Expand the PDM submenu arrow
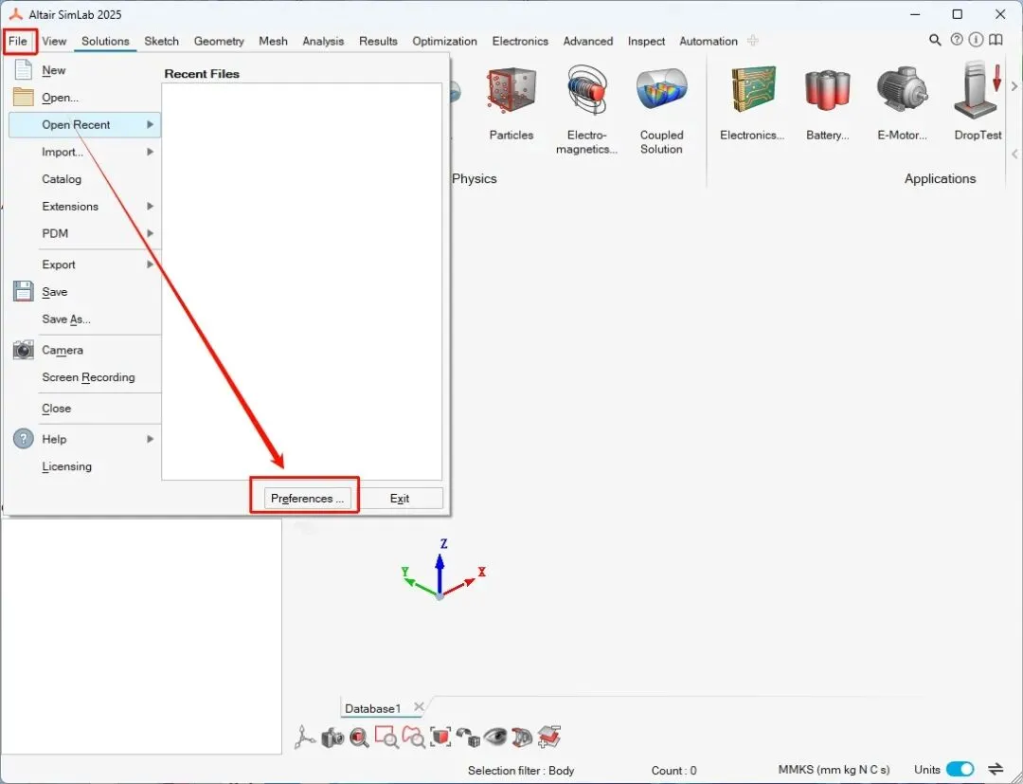This screenshot has width=1023, height=784. click(150, 233)
